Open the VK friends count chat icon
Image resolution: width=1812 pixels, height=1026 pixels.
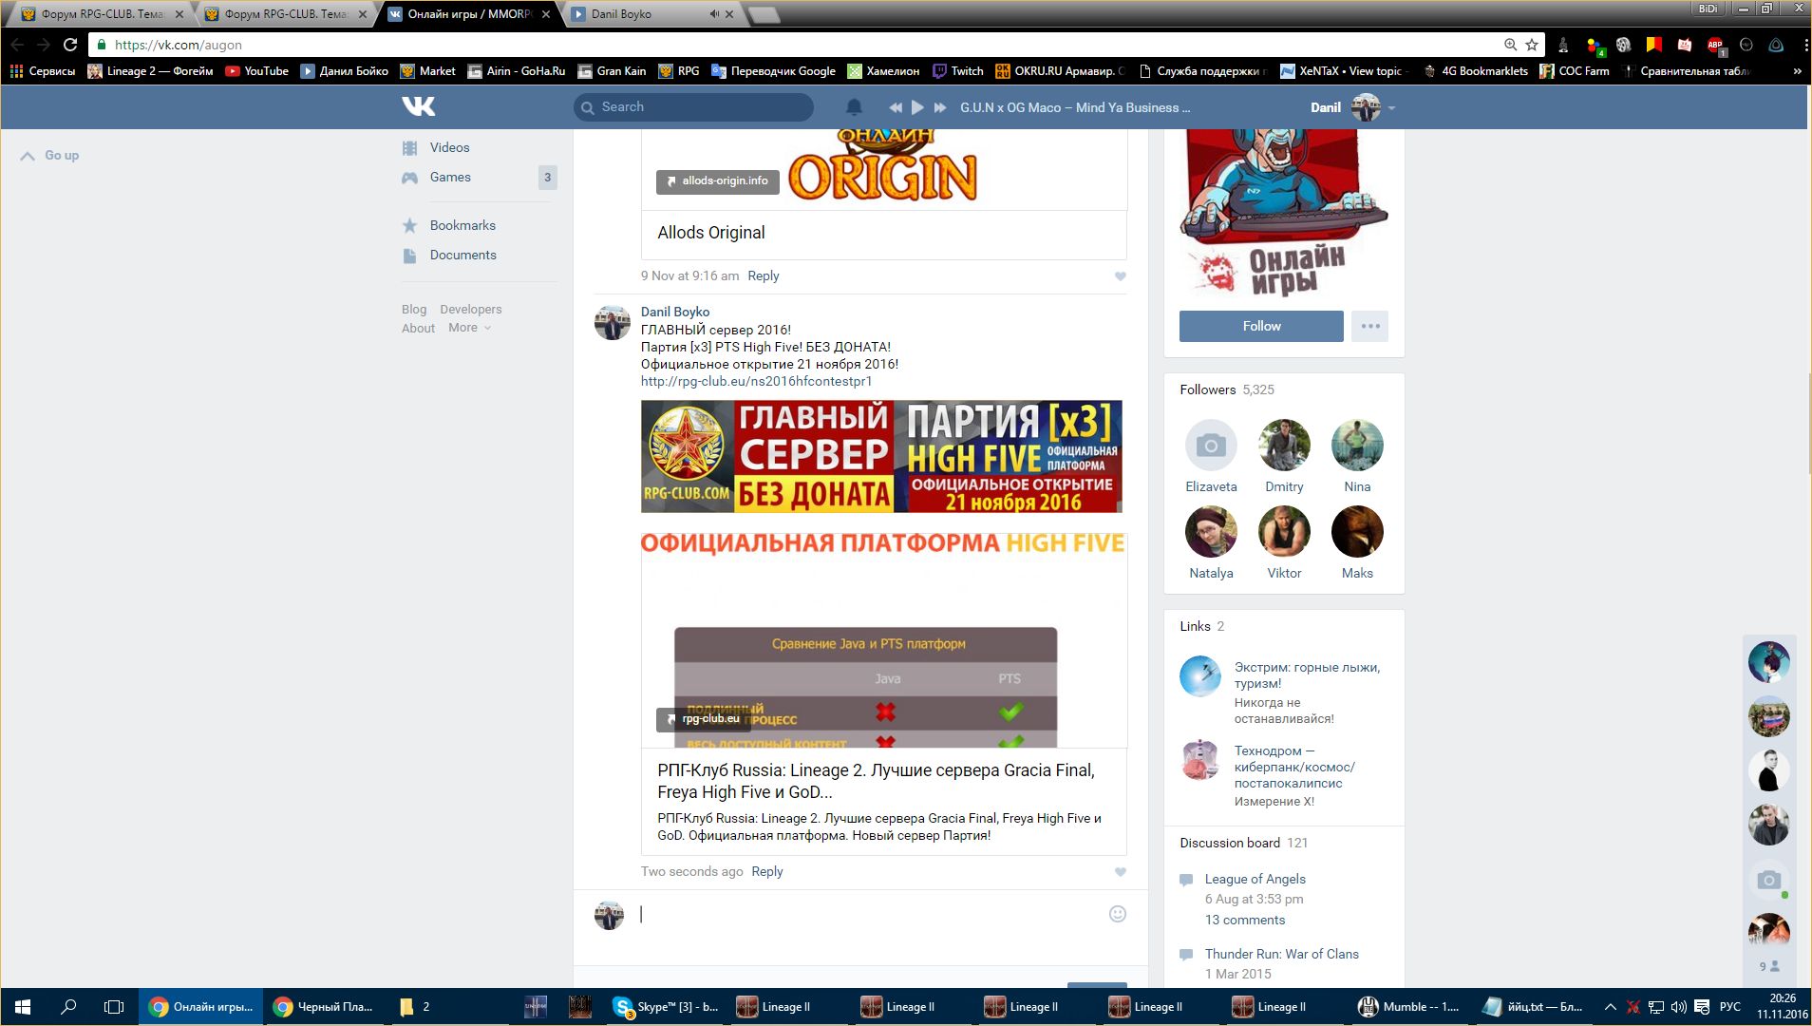[x=1769, y=966]
